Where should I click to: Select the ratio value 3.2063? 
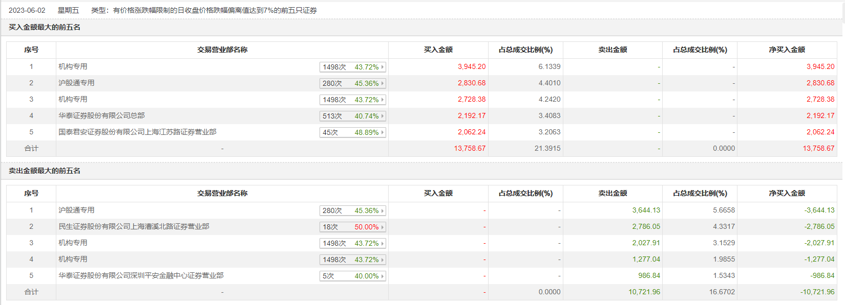pos(550,132)
